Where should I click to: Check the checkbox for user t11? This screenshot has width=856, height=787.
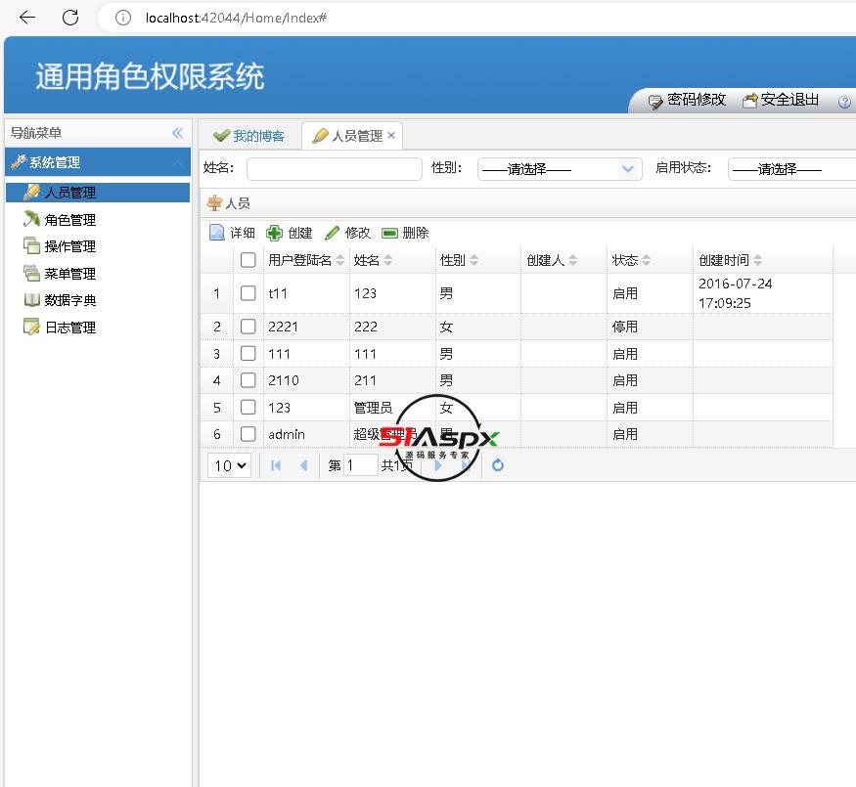[x=248, y=293]
